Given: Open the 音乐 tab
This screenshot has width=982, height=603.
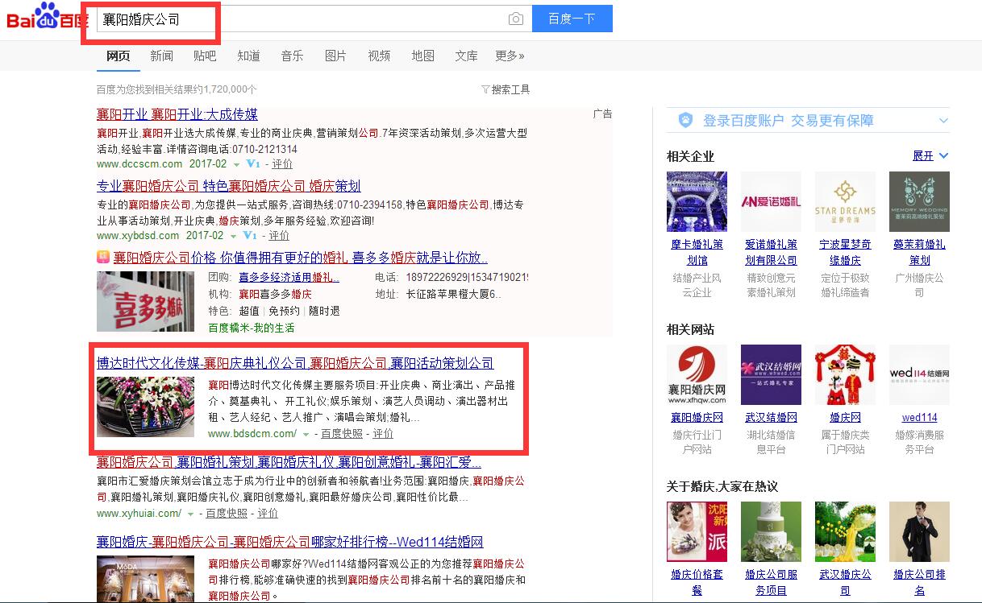Looking at the screenshot, I should pos(292,56).
